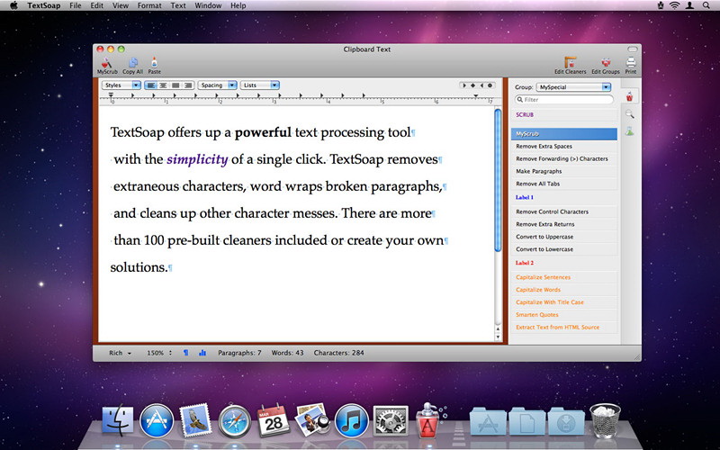This screenshot has width=720, height=450.
Task: Toggle the statistics bar chart icon
Action: [202, 353]
